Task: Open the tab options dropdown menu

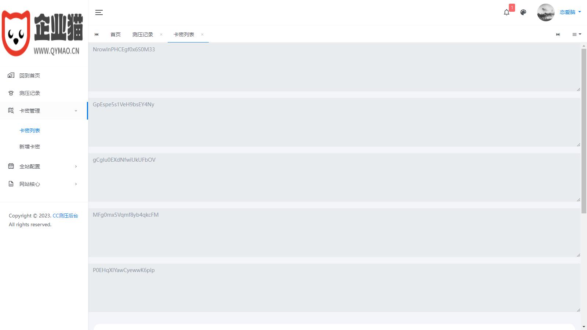Action: [577, 34]
